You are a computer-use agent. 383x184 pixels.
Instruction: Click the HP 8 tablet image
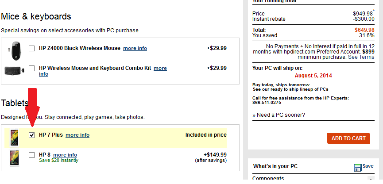tap(14, 157)
